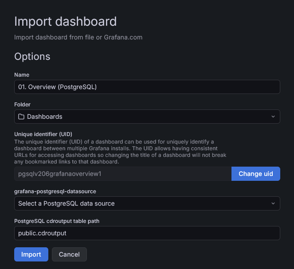The width and height of the screenshot is (294, 269).
Task: Click the chevron in the data source selector
Action: 273,203
